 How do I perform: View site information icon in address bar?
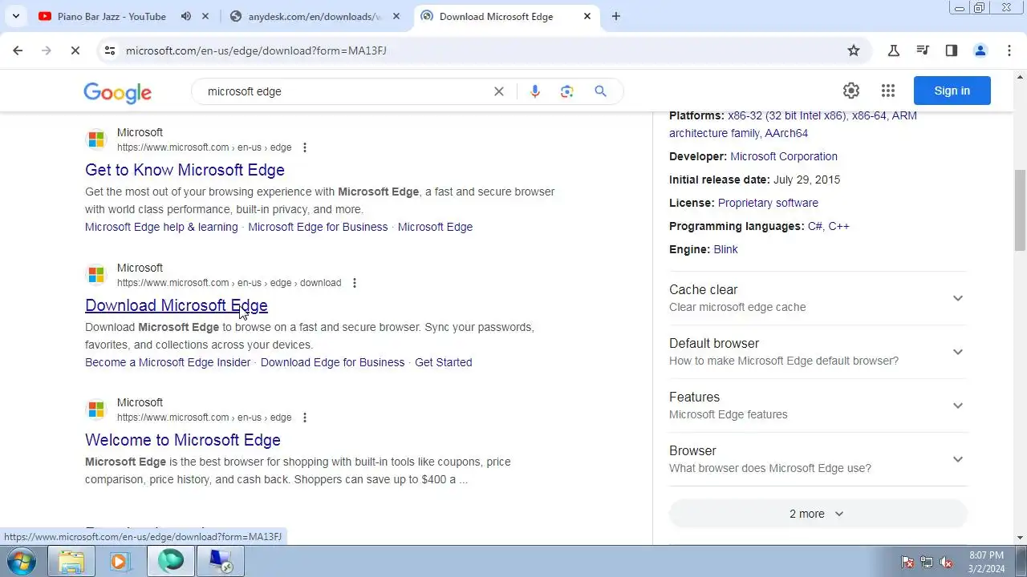110,50
